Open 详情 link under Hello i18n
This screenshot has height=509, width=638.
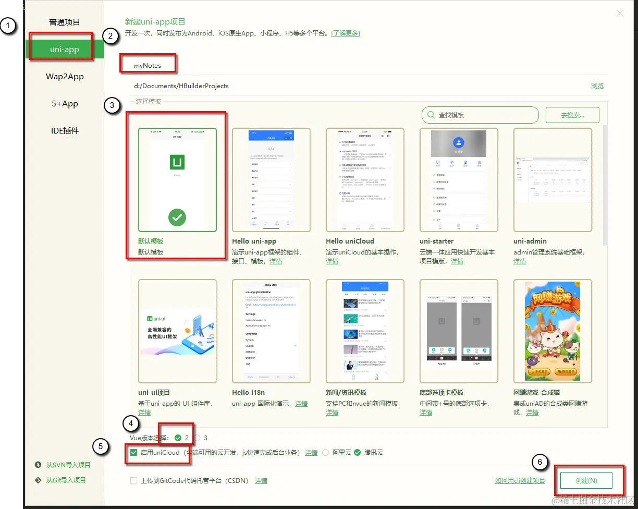point(301,404)
